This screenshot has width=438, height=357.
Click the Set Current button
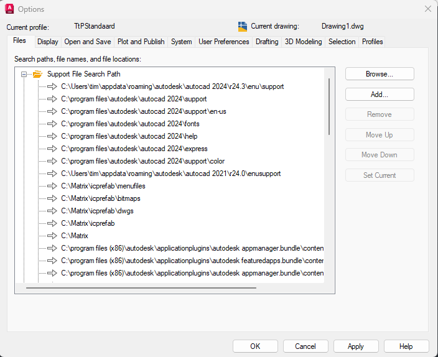pos(380,175)
